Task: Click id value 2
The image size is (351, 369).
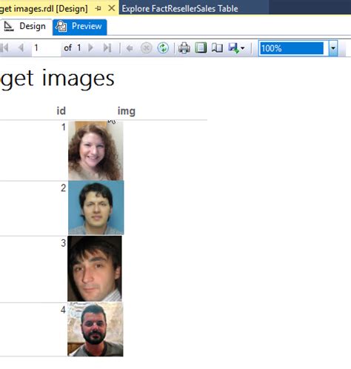Action: point(64,188)
